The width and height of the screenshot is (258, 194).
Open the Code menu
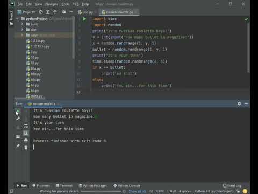pos(66,4)
